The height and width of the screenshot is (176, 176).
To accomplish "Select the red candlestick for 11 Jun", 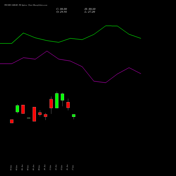I will [51, 103].
